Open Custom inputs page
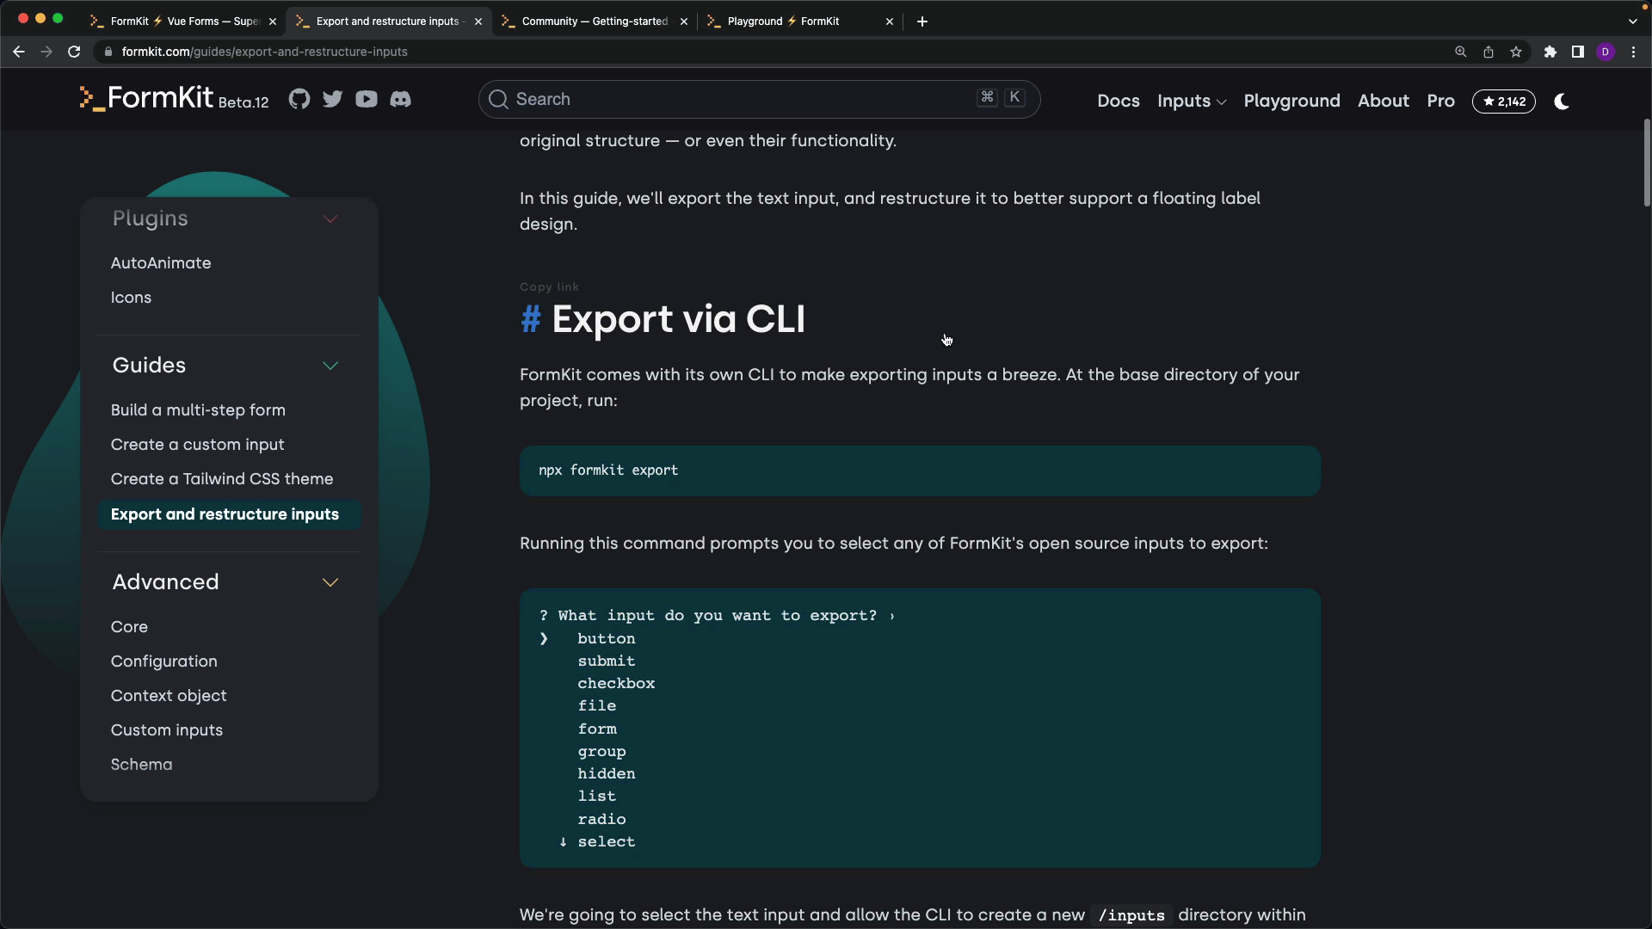This screenshot has height=929, width=1652. point(166,730)
